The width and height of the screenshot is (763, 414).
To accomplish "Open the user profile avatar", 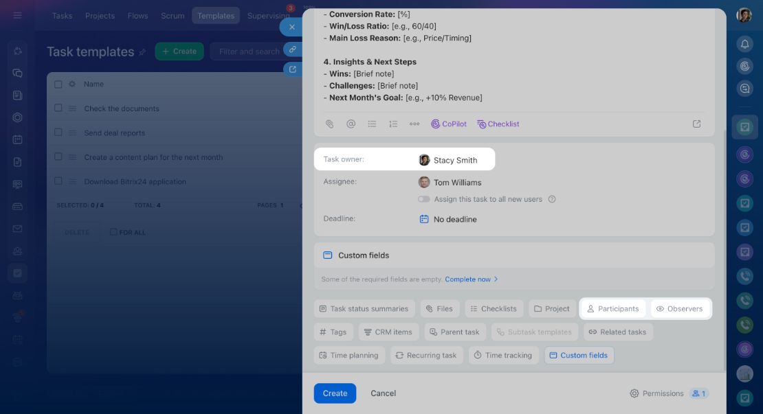I will point(744,15).
